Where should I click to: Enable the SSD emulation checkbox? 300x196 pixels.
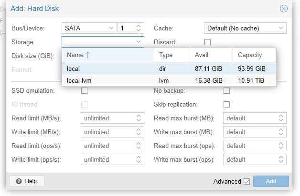click(x=84, y=91)
